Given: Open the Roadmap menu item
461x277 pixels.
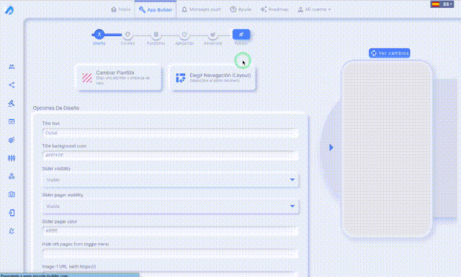Looking at the screenshot, I should [x=274, y=9].
